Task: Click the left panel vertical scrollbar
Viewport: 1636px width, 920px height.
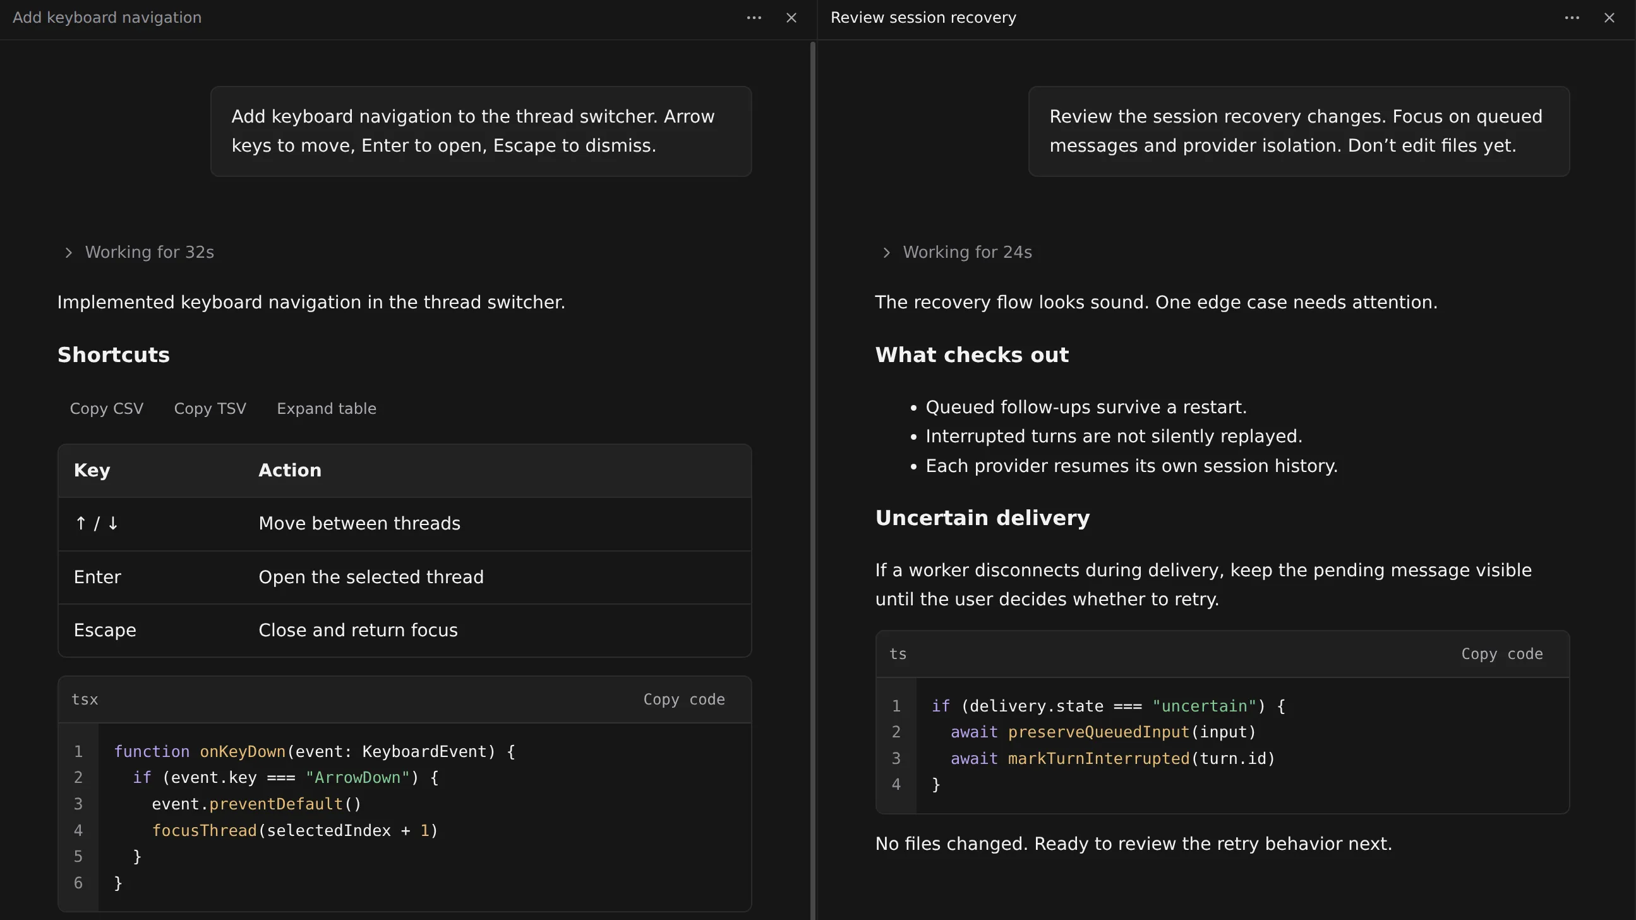Action: pyautogui.click(x=812, y=480)
